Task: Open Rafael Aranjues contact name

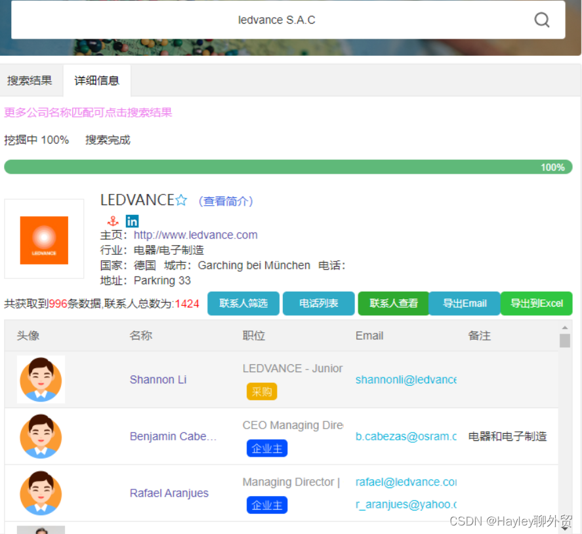Action: (169, 493)
